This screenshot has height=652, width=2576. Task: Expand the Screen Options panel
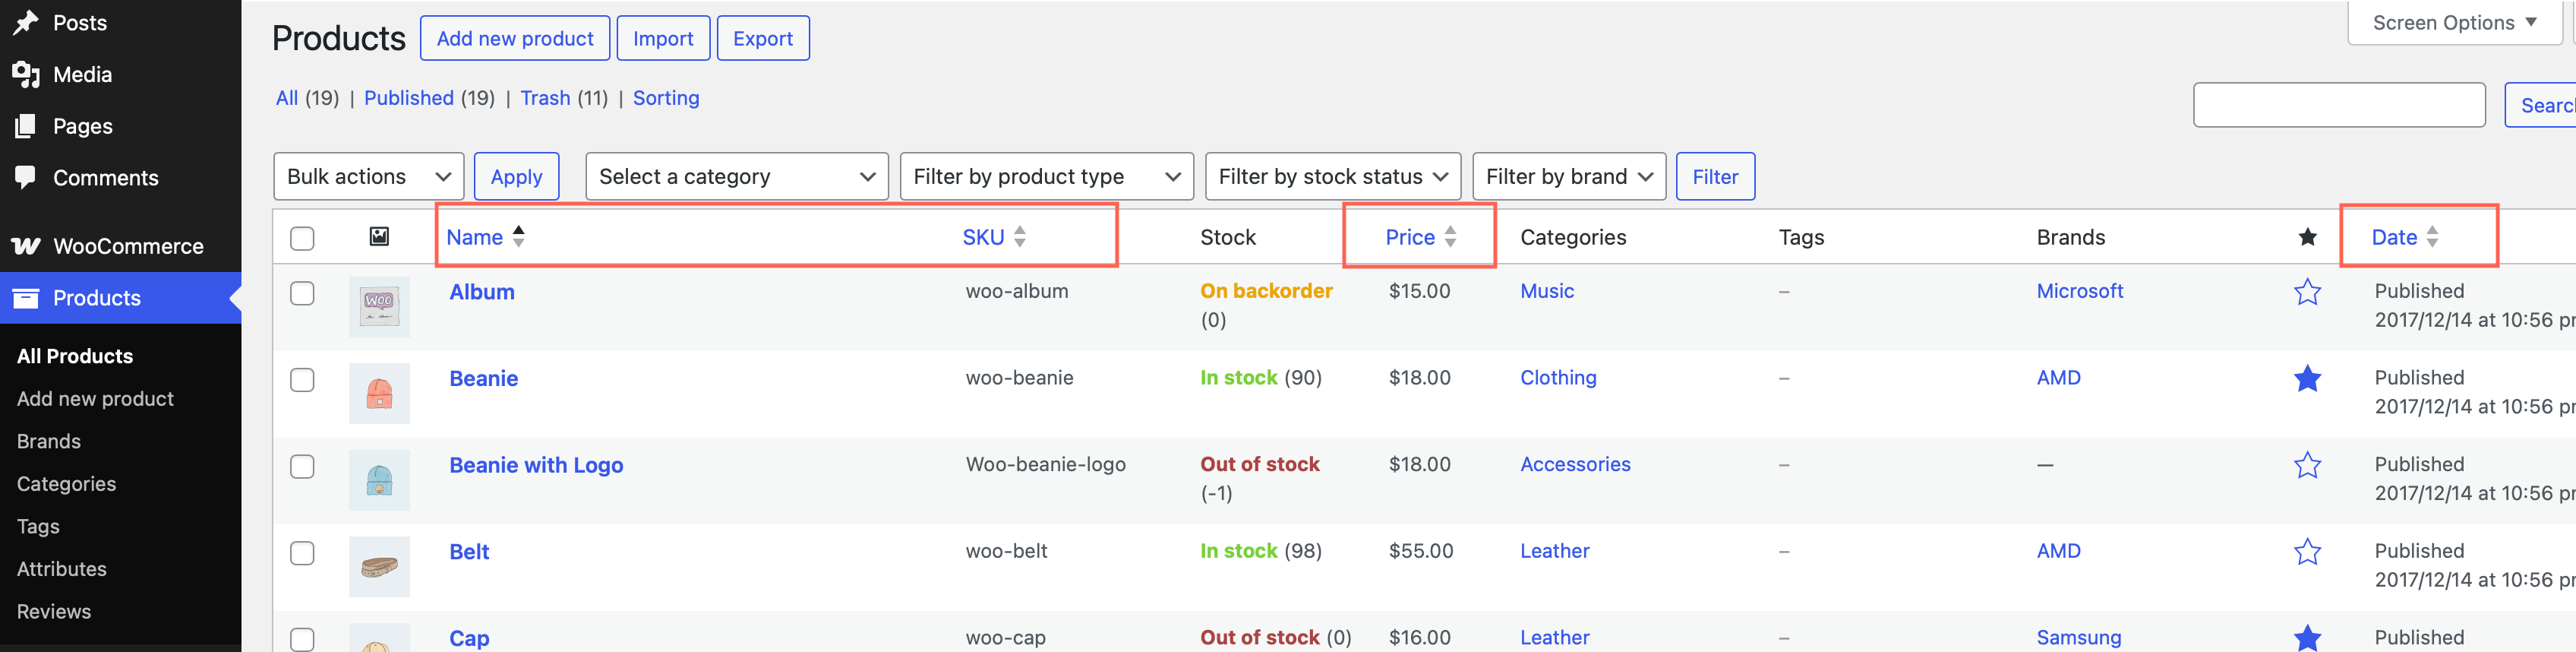pyautogui.click(x=2454, y=22)
